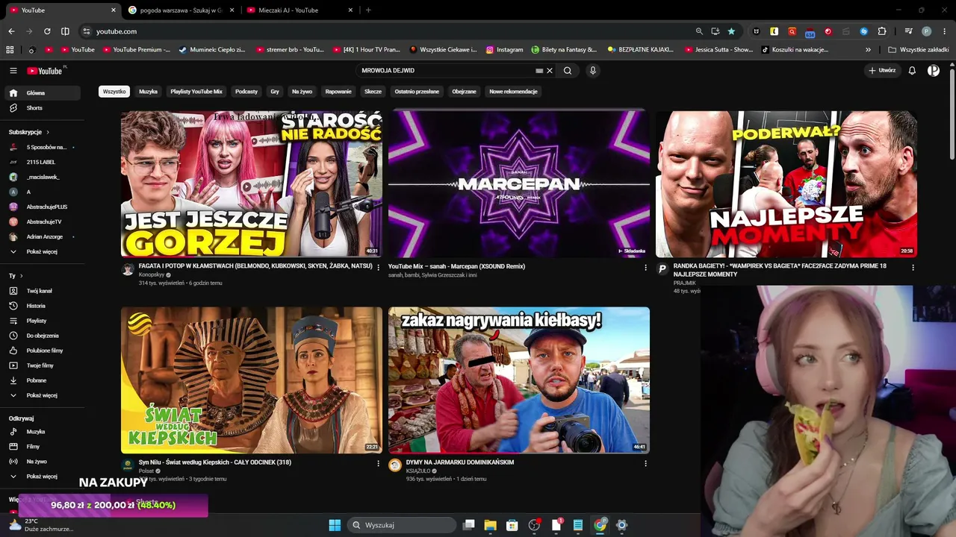Screen dimensions: 956x537
Task: Open options menu for Świat według Kiepskich video
Action: pyautogui.click(x=379, y=463)
